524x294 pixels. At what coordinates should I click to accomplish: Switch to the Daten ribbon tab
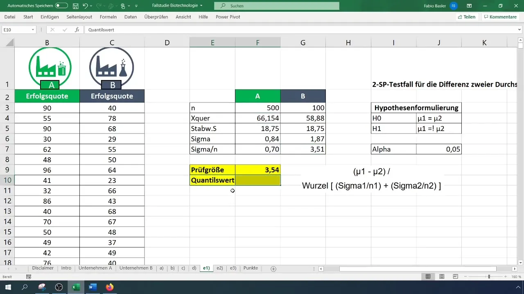[131, 17]
